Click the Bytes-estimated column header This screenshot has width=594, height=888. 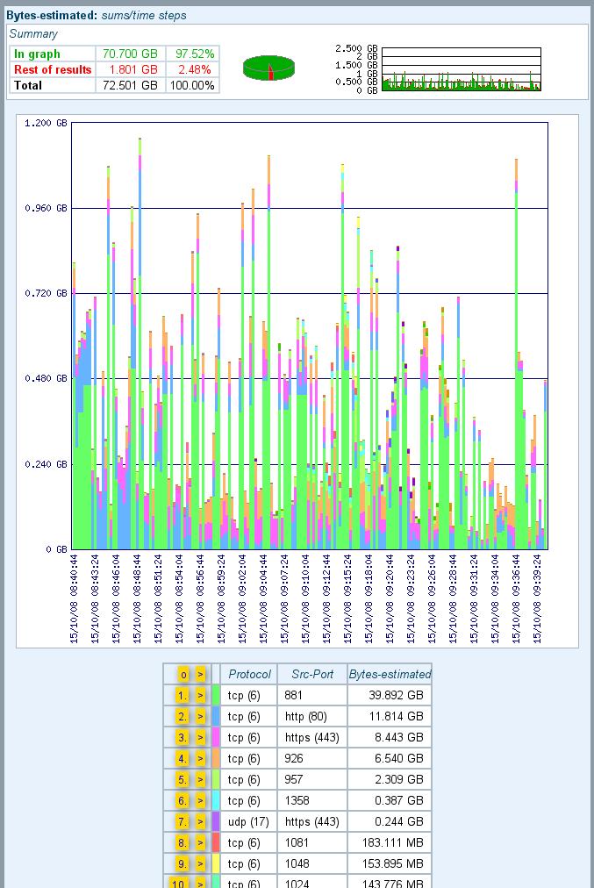click(x=390, y=675)
